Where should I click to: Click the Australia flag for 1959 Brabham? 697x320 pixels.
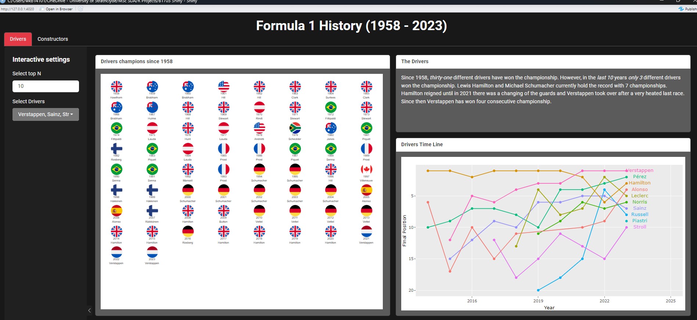[152, 86]
